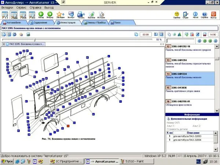Viewport: 220px width, 165px height.
Task: Open the Закладки star bookmarks
Action: pyautogui.click(x=59, y=15)
